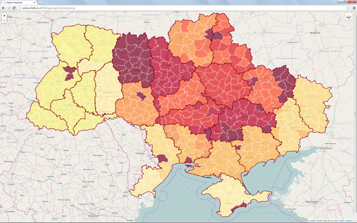Screen dimensions: 357x223
Task: Open a new browser tab
Action: coord(41,2)
